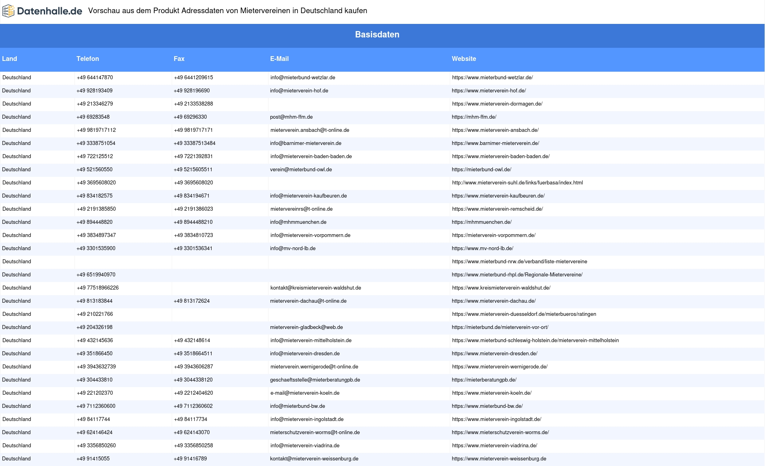Click the email info@mv-nord-lb.de

(293, 249)
